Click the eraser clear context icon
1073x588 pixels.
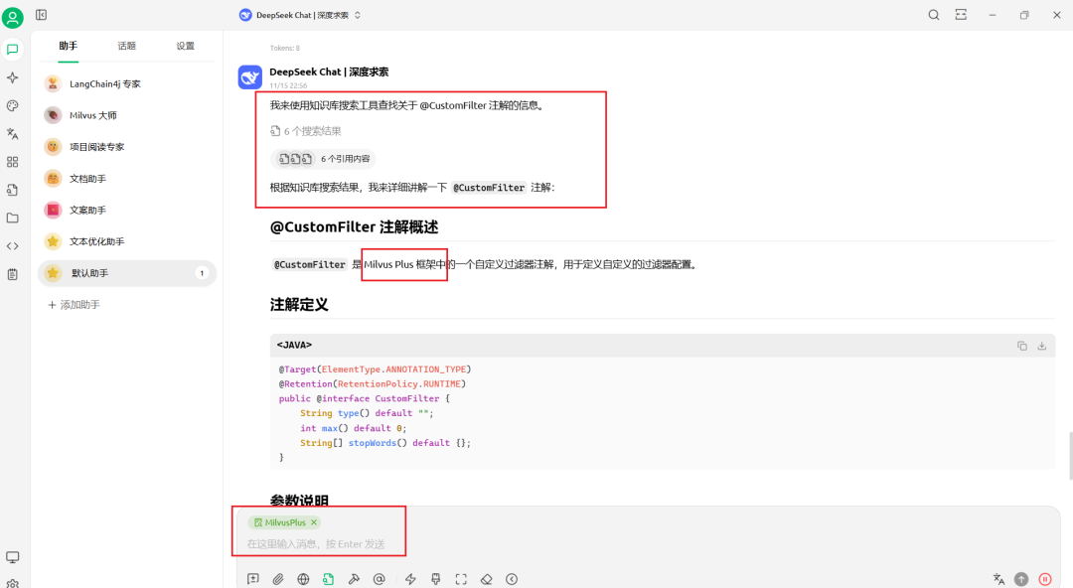[x=487, y=579]
